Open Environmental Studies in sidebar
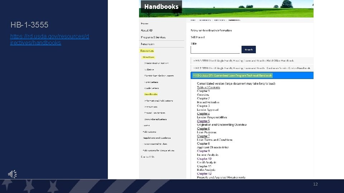This screenshot has height=193, width=344. (x=155, y=144)
